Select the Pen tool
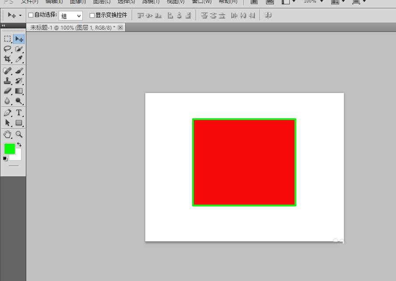This screenshot has width=396, height=281. pos(7,113)
